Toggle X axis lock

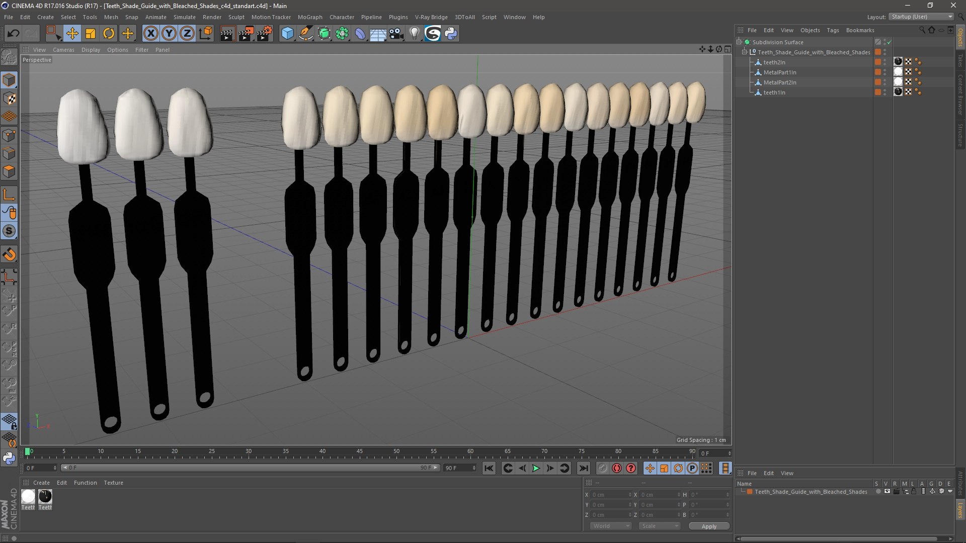point(150,34)
